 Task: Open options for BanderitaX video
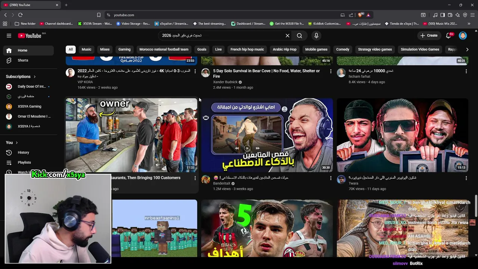(x=330, y=178)
